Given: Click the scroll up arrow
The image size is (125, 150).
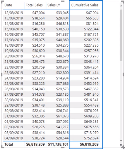Looking at the screenshot, I should 121,6.
